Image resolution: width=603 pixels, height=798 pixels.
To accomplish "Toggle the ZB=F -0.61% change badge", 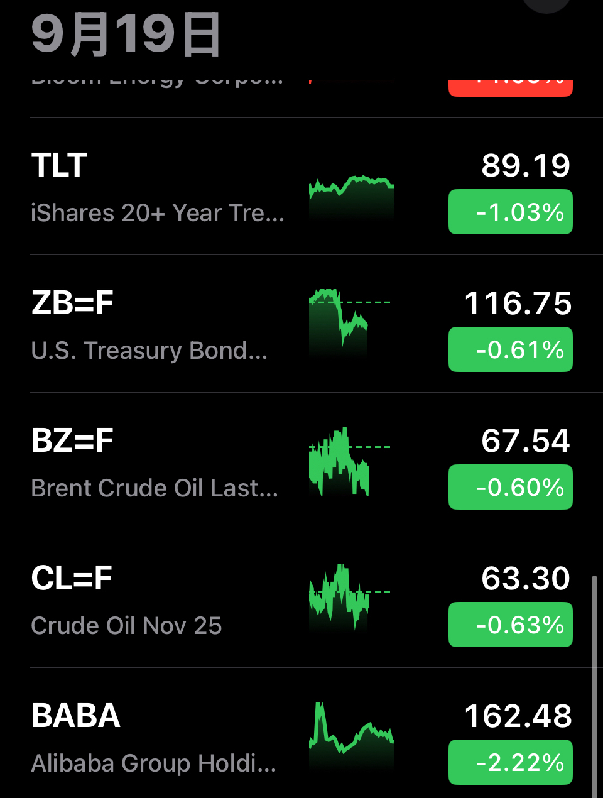I will tap(511, 349).
